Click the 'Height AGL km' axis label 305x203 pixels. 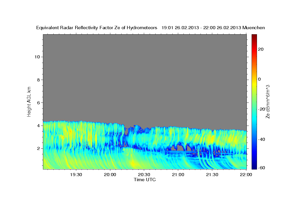pyautogui.click(x=29, y=101)
